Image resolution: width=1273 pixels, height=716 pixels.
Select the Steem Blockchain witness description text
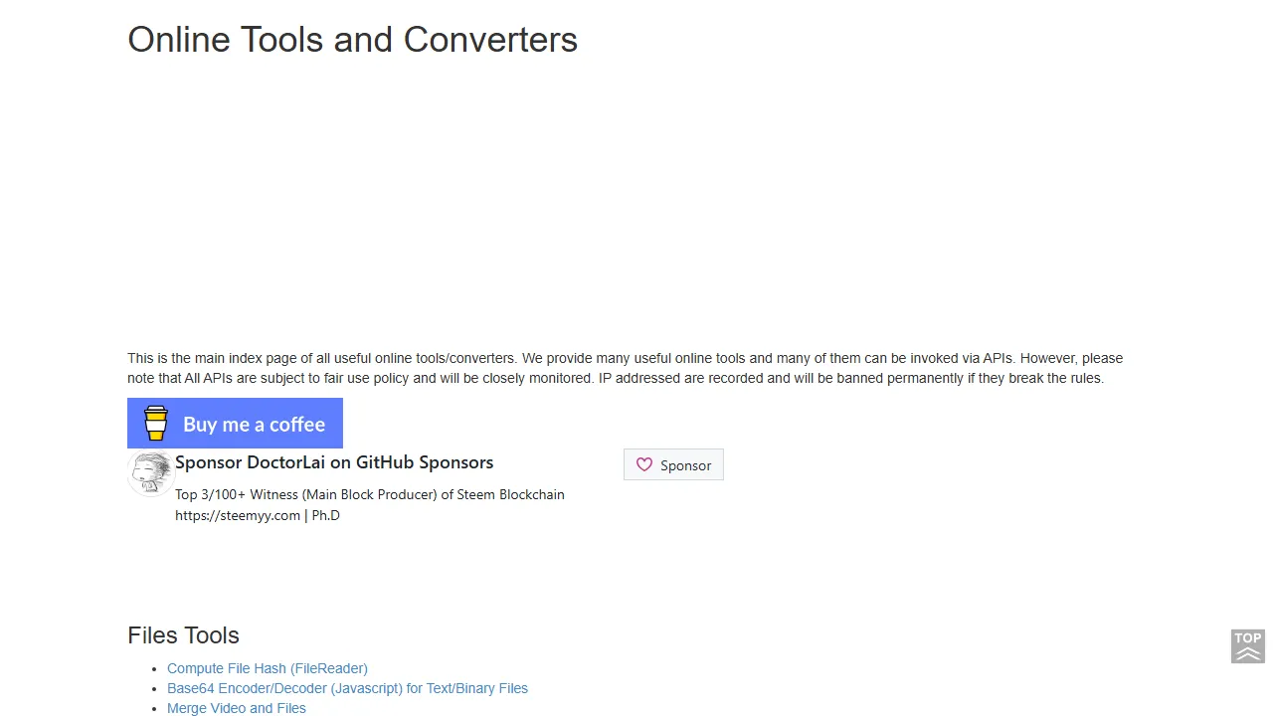(369, 494)
